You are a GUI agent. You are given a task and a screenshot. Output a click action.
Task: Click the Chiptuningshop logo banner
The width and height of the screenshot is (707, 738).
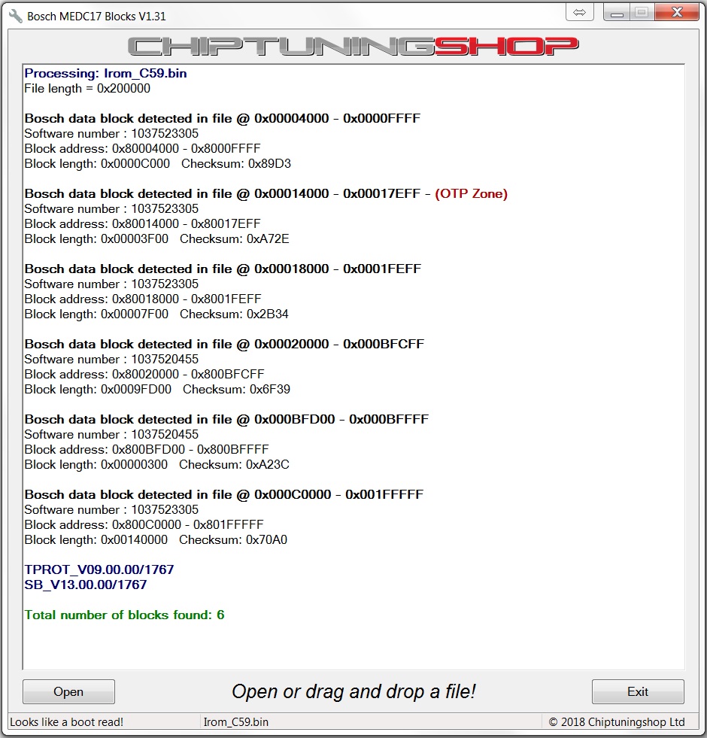point(353,46)
